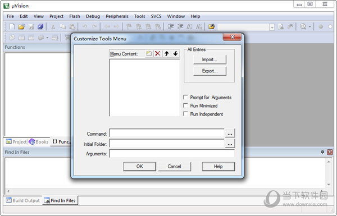Open the Project menu

[x=56, y=16]
